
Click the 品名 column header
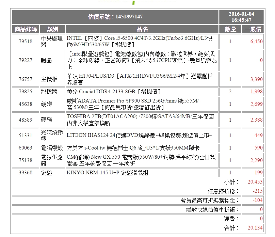pos(142,29)
